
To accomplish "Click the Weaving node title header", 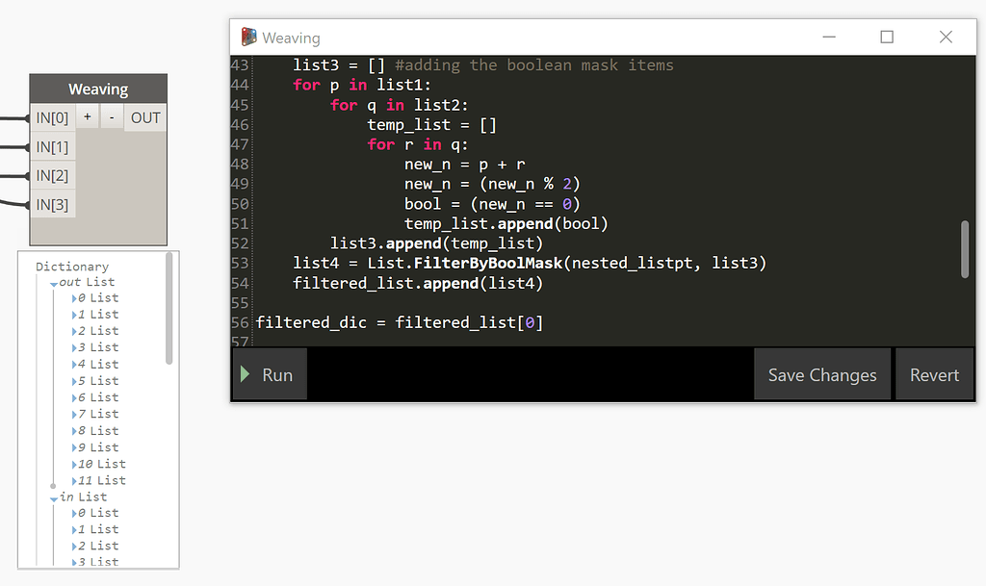I will click(x=97, y=88).
